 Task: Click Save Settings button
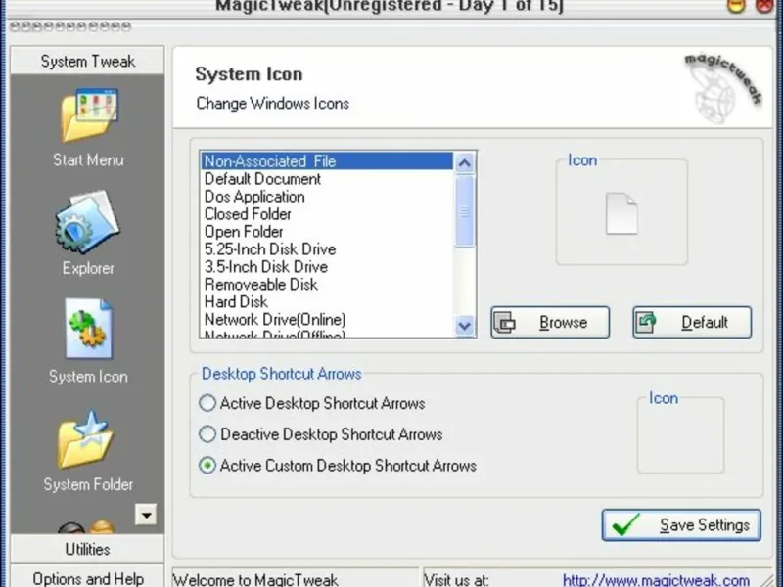[x=681, y=525]
